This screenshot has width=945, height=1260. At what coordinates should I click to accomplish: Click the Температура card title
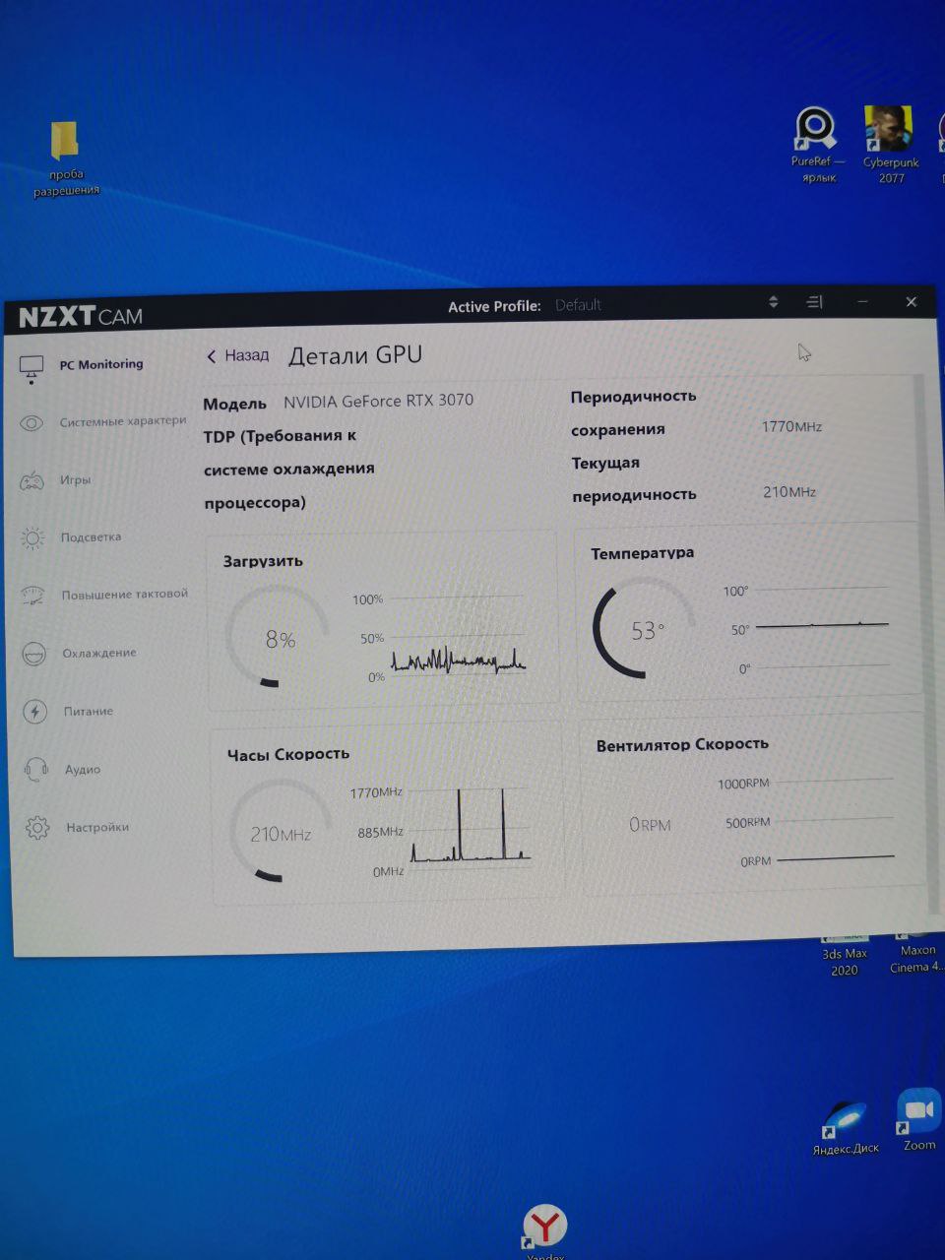point(643,553)
